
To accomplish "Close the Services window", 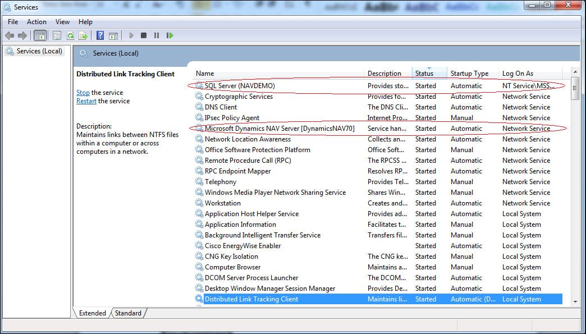I will click(569, 5).
